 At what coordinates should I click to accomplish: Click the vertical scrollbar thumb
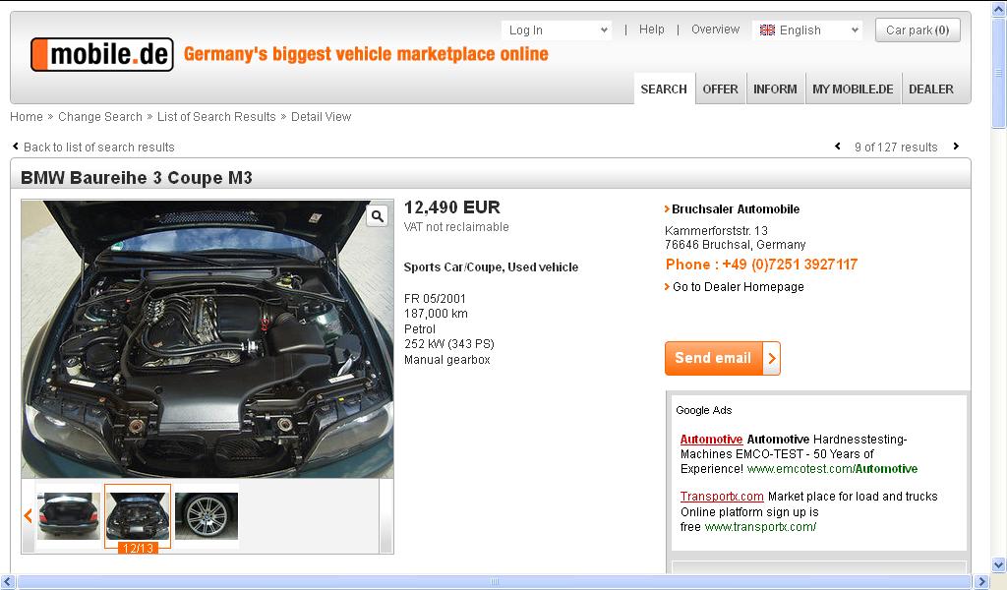999,73
